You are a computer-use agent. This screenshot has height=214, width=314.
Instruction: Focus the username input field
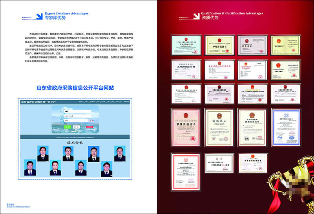click(x=77, y=112)
